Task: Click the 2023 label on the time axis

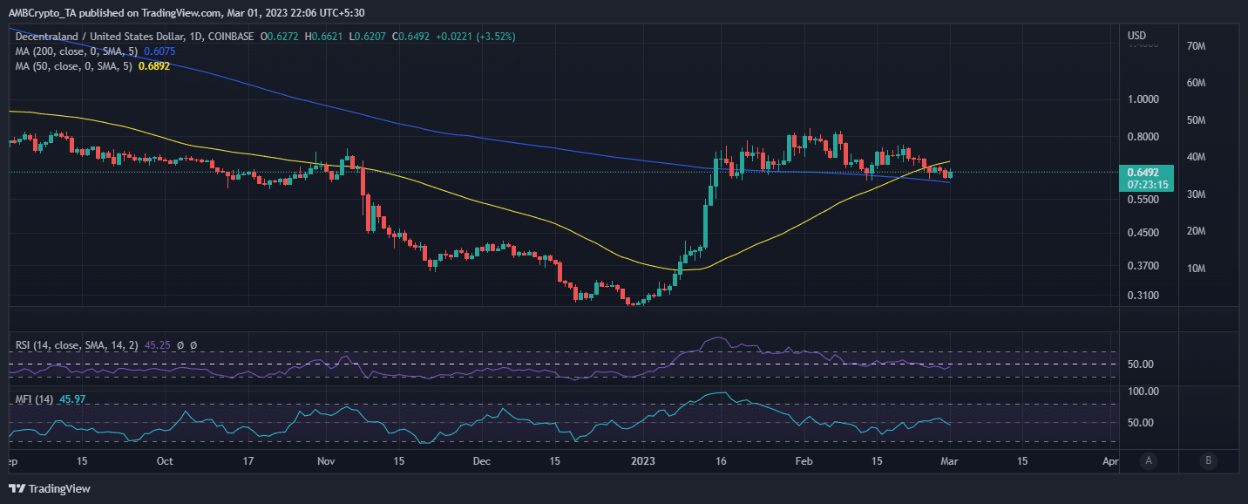Action: 643,461
